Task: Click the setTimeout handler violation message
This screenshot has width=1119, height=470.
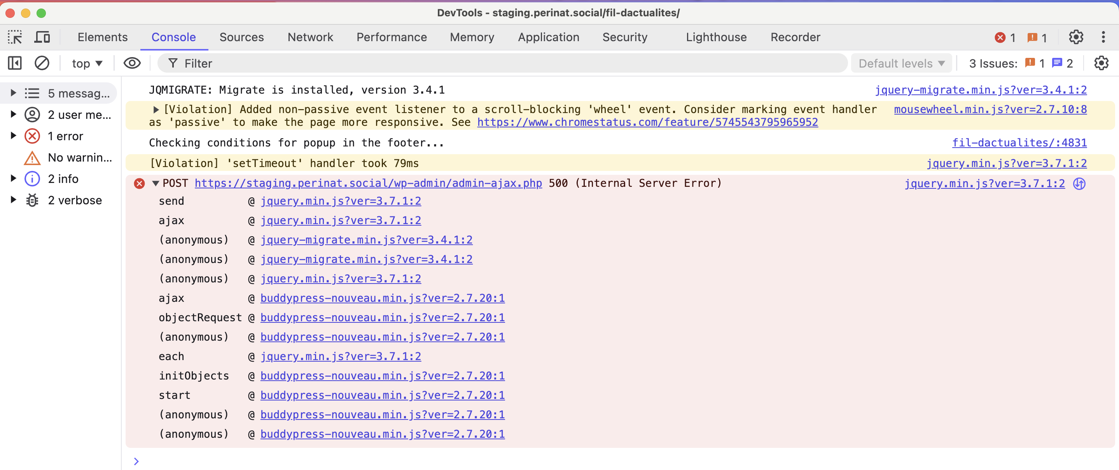Action: point(284,163)
